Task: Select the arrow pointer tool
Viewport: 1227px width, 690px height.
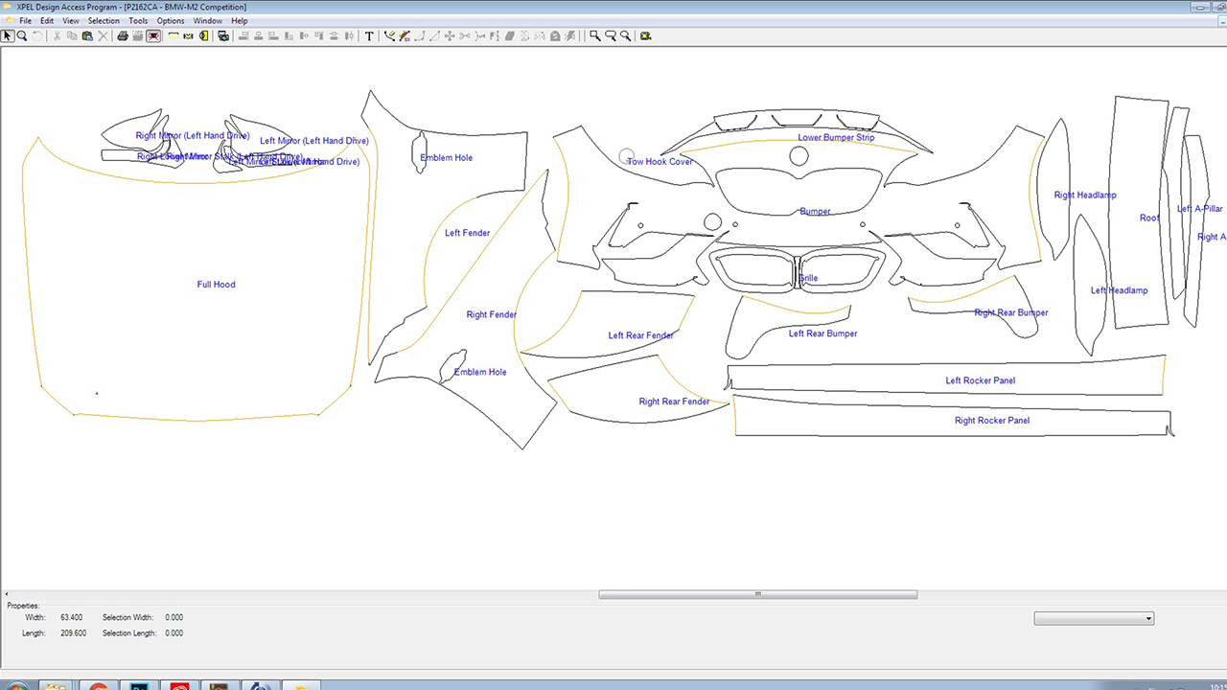Action: point(8,35)
